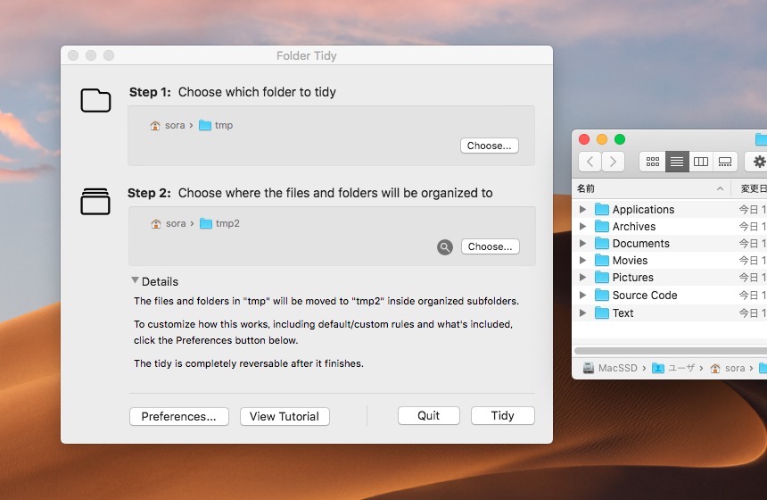767x500 pixels.
Task: Click Choose... for the folder to tidy
Action: click(x=489, y=146)
